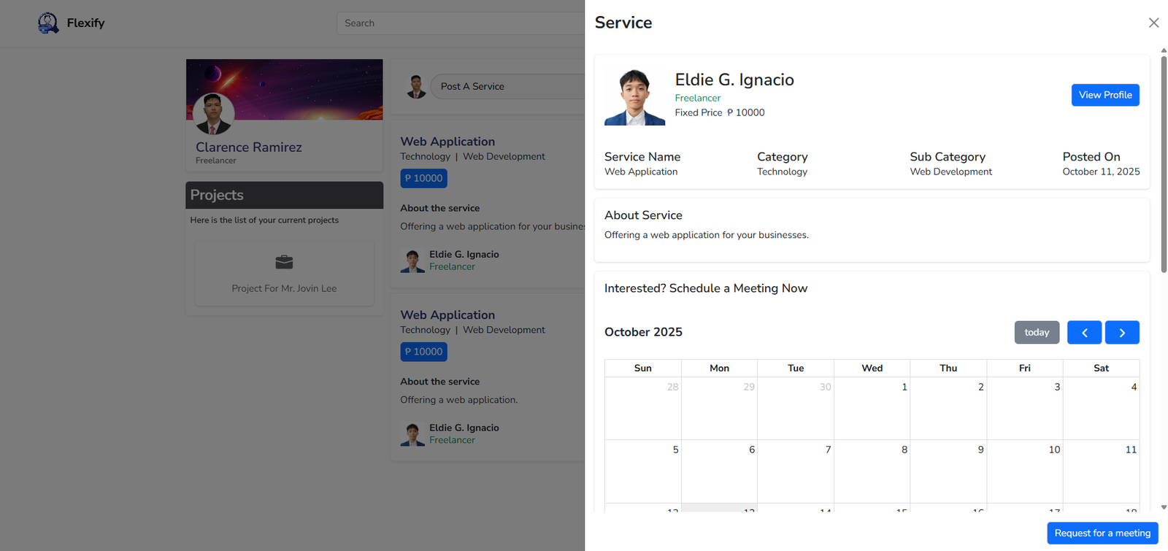The height and width of the screenshot is (551, 1168).
Task: Open Project For Mr. Jovin Lee
Action: [284, 288]
